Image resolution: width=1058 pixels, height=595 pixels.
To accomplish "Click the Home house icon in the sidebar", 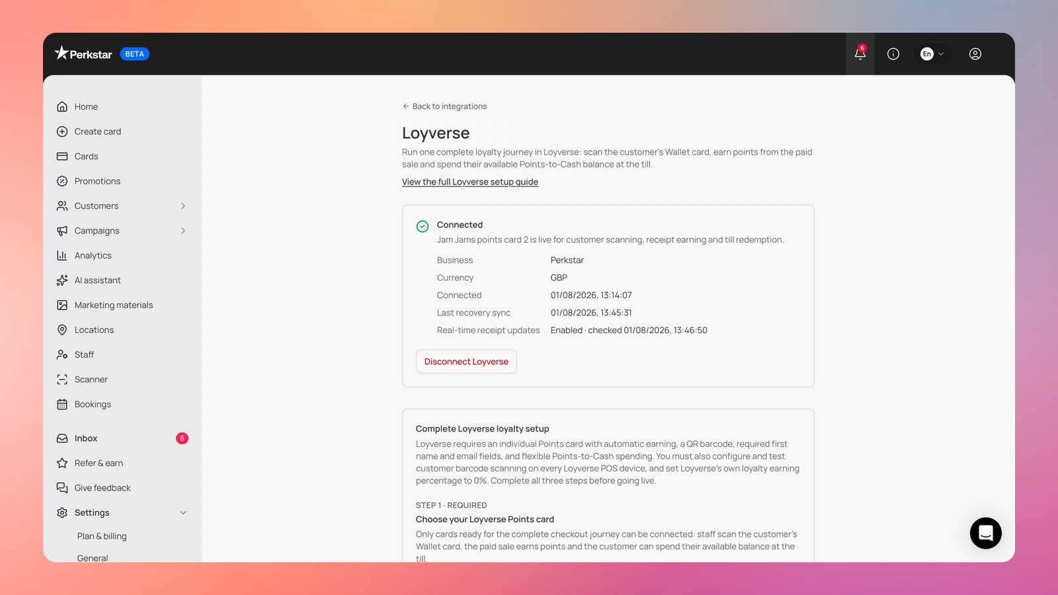I will (62, 106).
